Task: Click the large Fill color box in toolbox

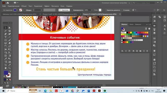Action: tap(6, 73)
